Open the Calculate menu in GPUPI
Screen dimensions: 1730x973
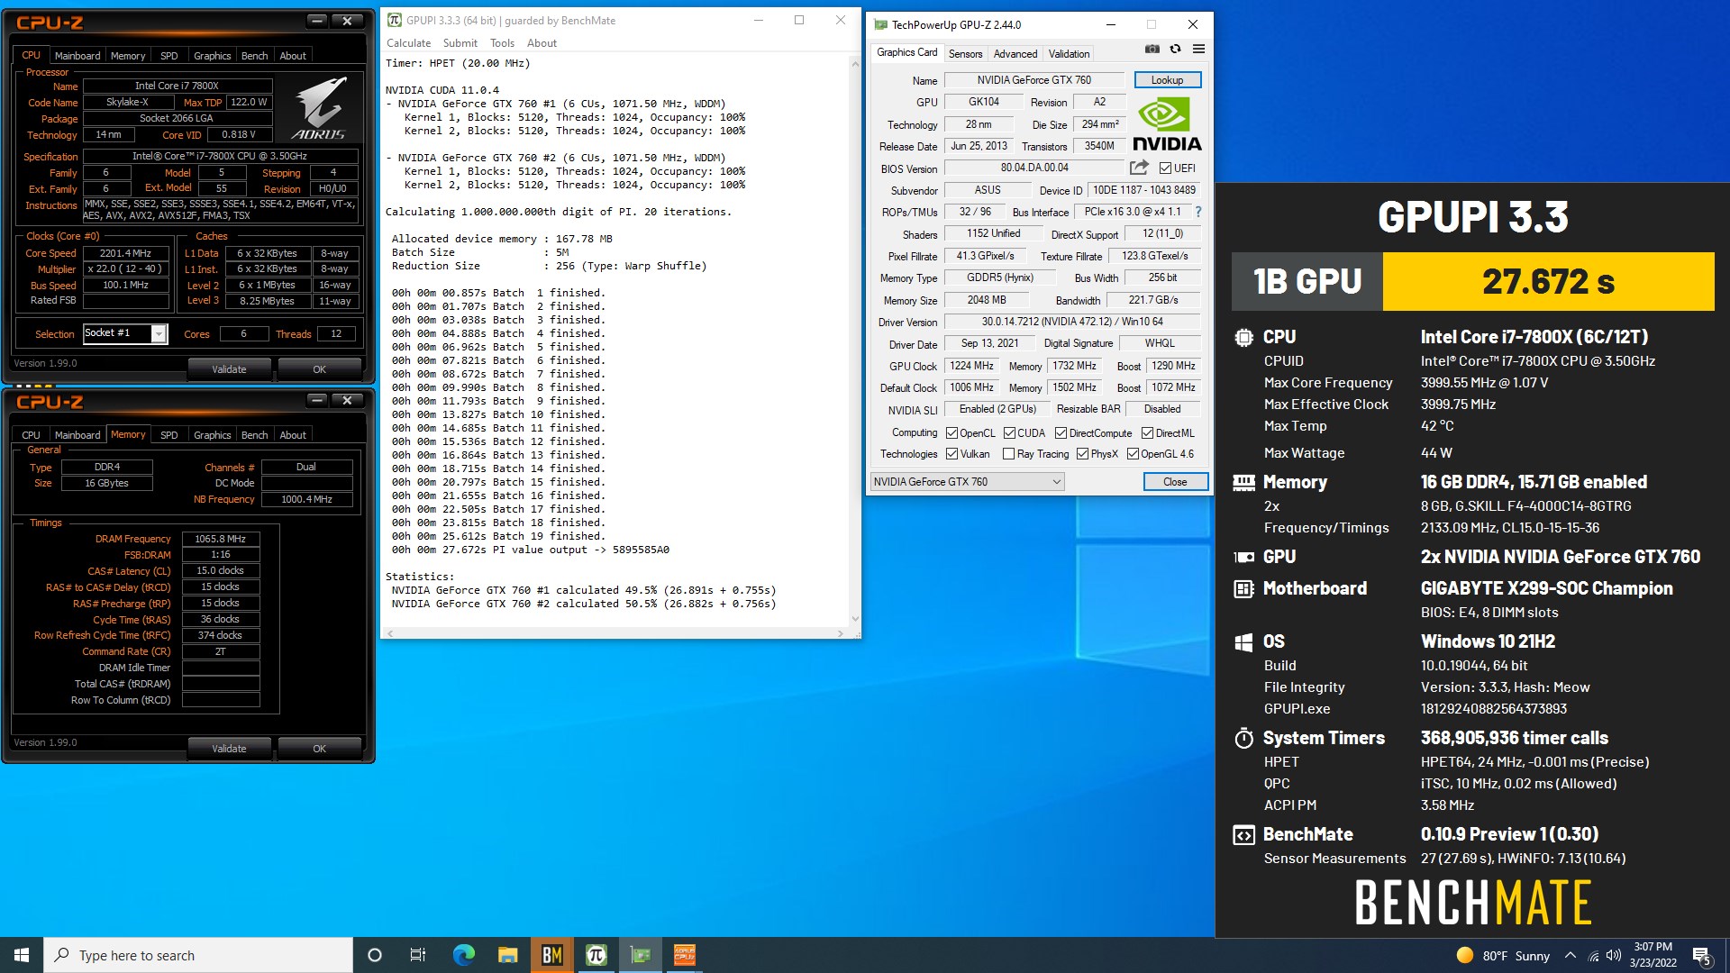click(409, 43)
